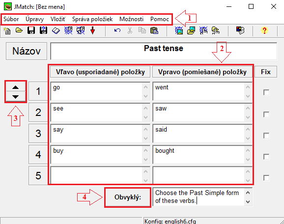
Task: Undo the last action with the undo icon
Action: click(x=117, y=30)
